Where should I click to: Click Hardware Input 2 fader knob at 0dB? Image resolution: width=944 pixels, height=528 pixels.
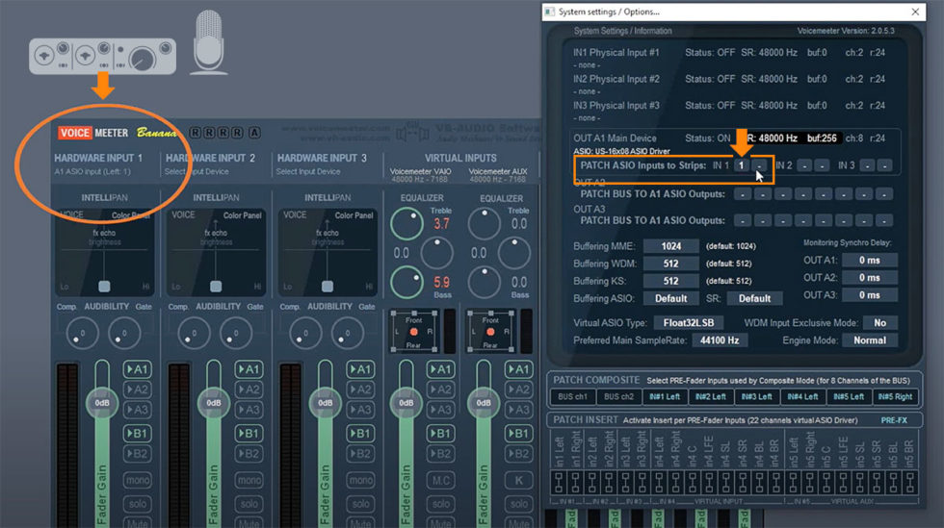pyautogui.click(x=213, y=403)
